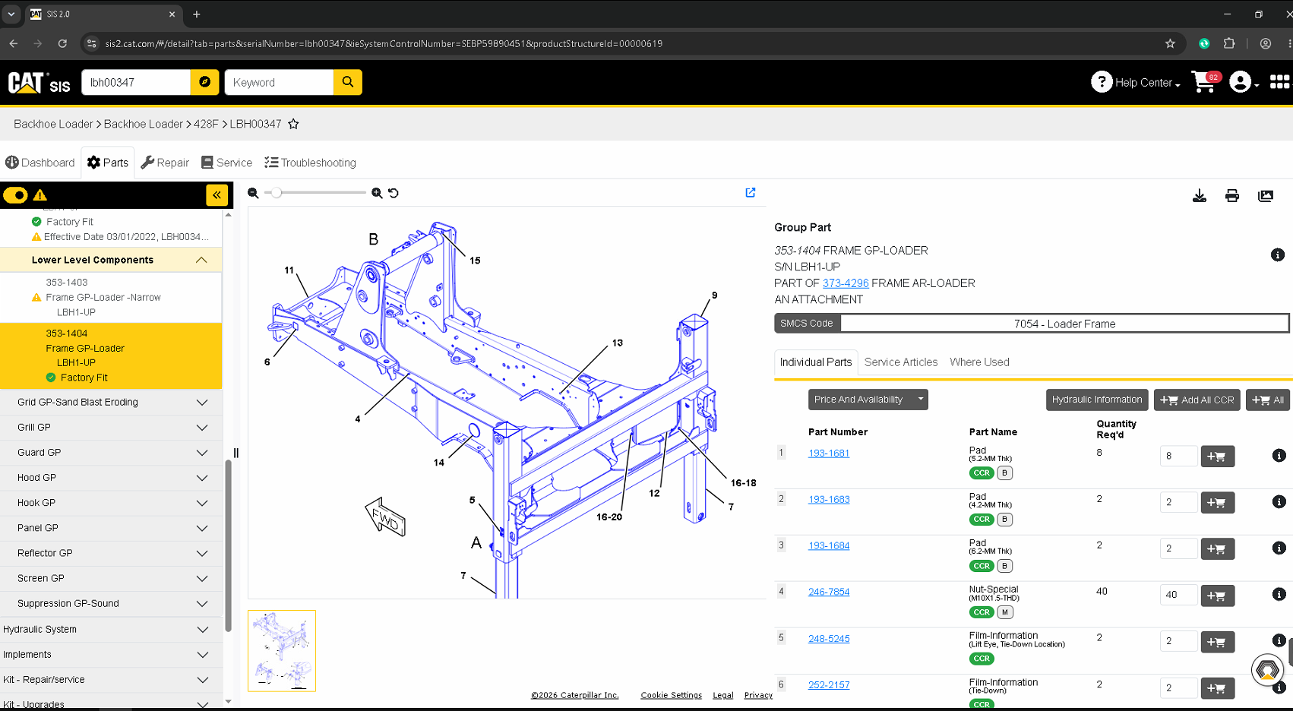Click the Hydraulic Information button

click(x=1096, y=400)
